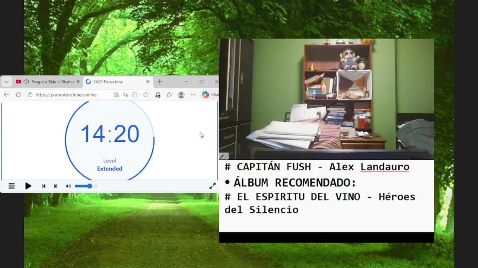
Task: Go back to the previous page
Action: tap(7, 95)
